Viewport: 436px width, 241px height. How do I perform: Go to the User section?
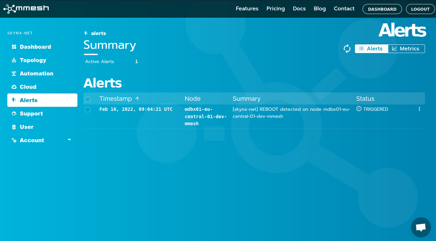42,127
